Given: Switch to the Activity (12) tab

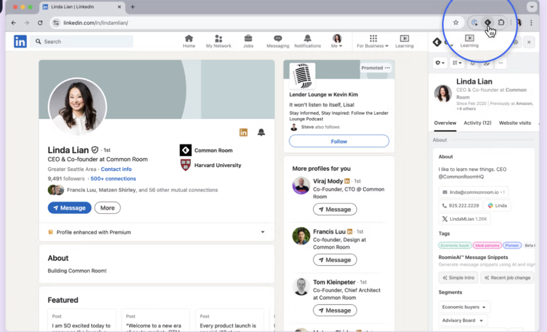Looking at the screenshot, I should coord(477,123).
